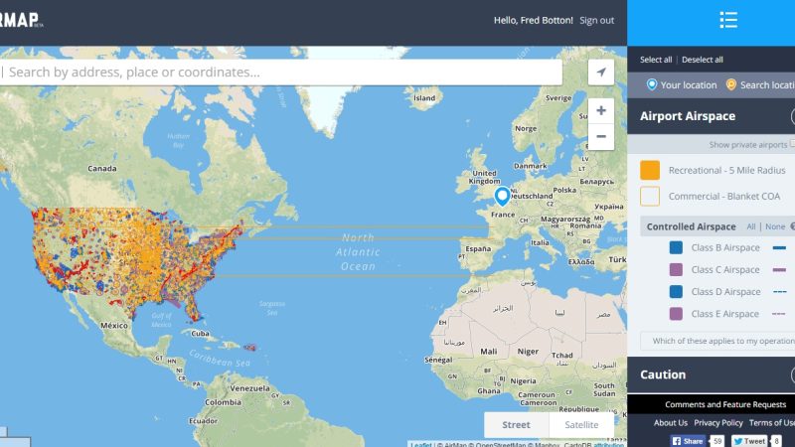Image resolution: width=795 pixels, height=447 pixels.
Task: Click the attribution link in map footer
Action: (608, 444)
